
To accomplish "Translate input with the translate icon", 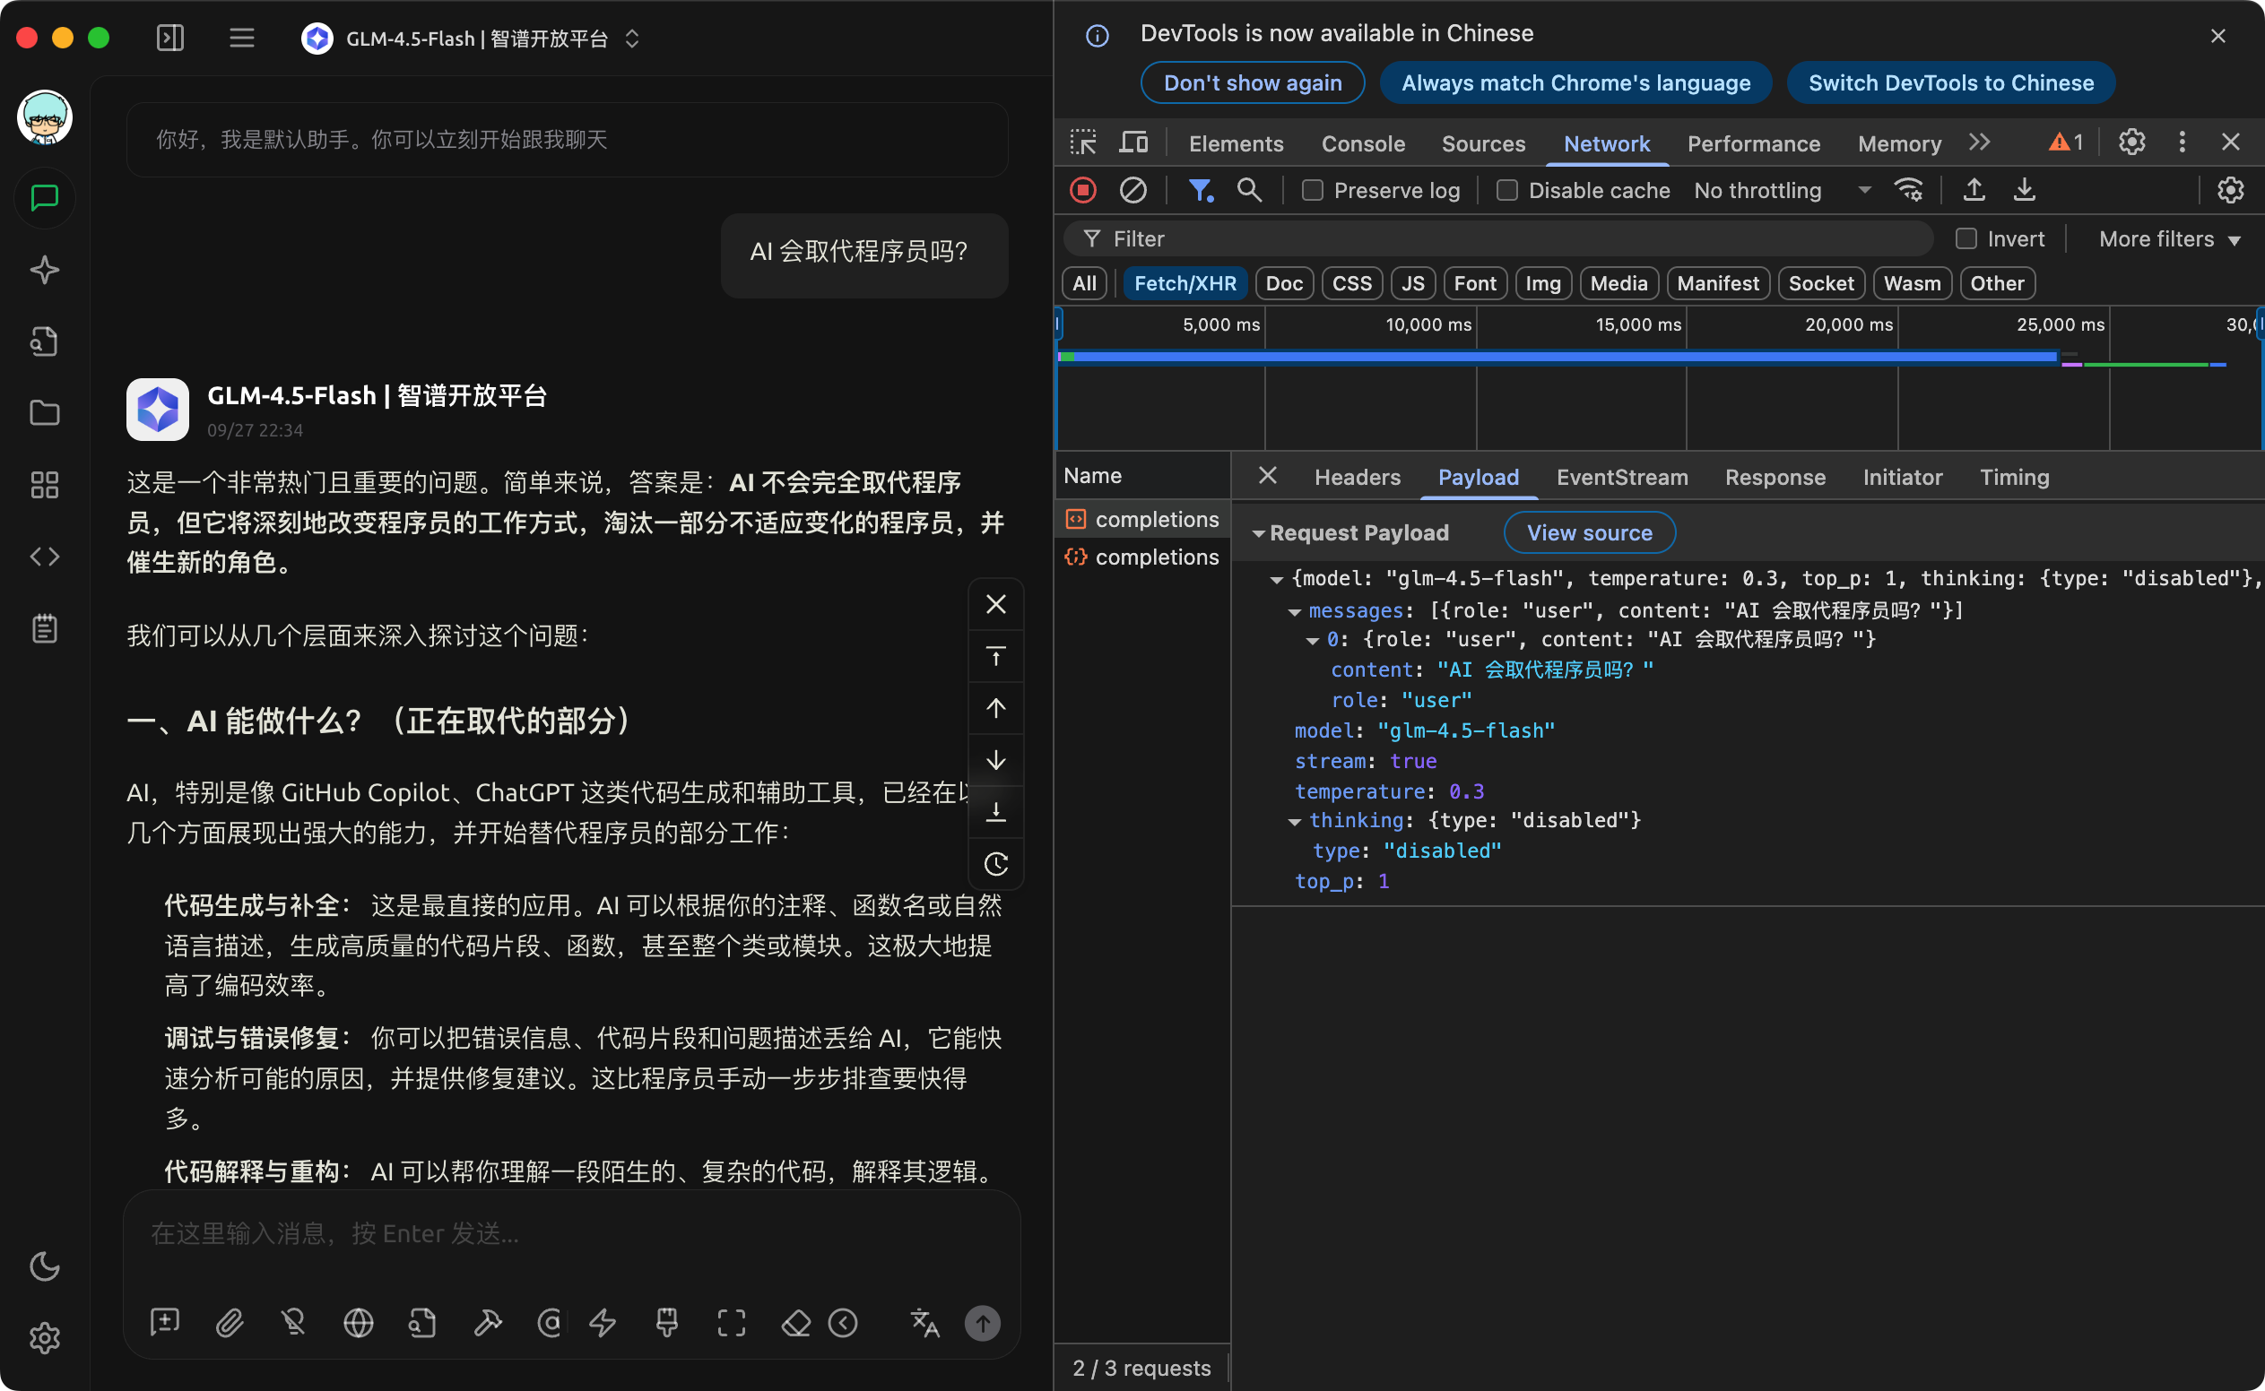I will tap(924, 1322).
